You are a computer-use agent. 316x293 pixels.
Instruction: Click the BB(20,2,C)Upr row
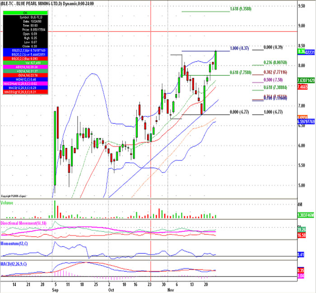(x=25, y=50)
